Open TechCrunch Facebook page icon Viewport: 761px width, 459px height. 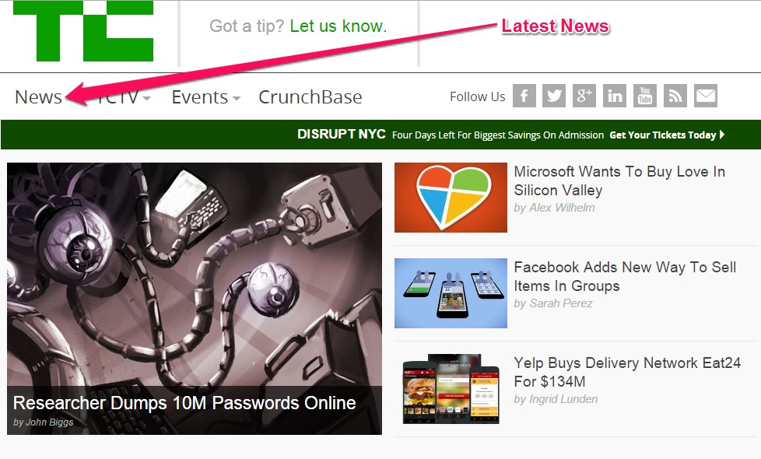[x=524, y=96]
